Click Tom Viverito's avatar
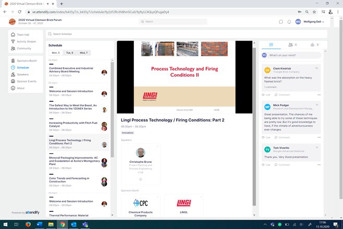 (x=267, y=150)
